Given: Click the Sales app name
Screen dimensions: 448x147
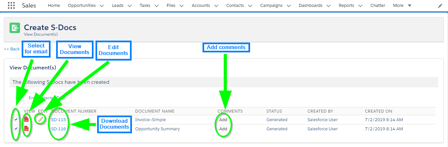Looking at the screenshot, I should click(29, 6).
